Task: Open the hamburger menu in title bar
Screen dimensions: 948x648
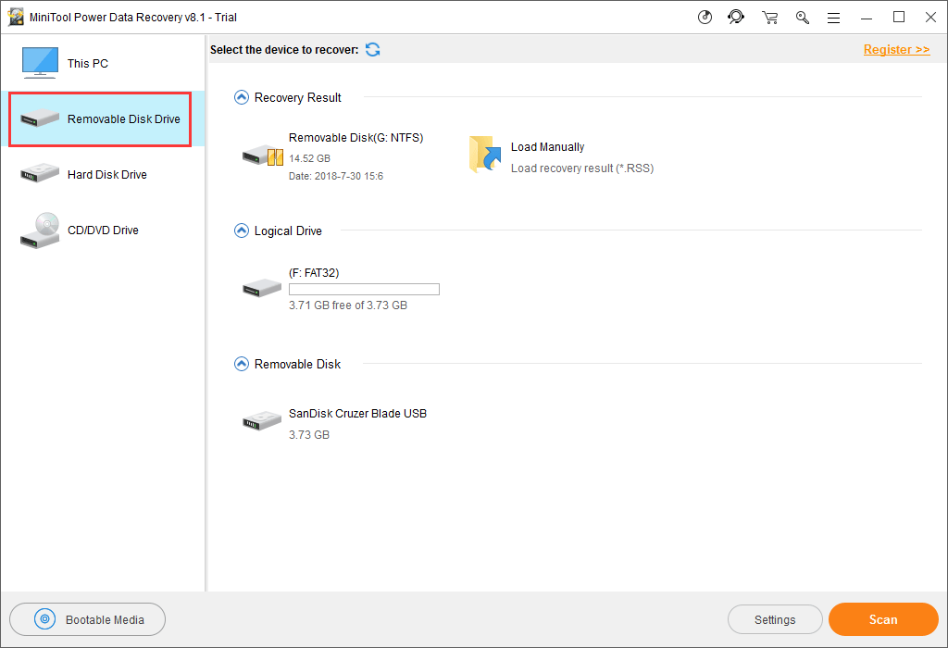Action: point(833,17)
